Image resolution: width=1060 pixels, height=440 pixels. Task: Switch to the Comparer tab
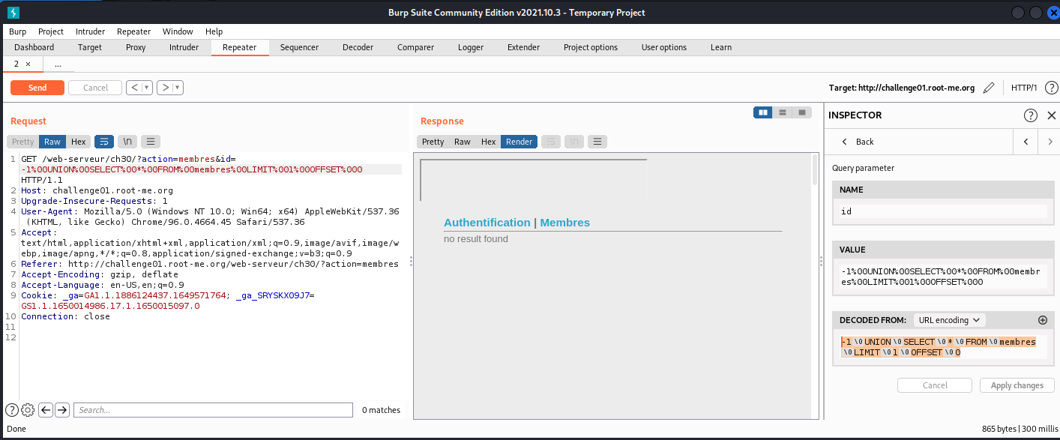coord(416,47)
